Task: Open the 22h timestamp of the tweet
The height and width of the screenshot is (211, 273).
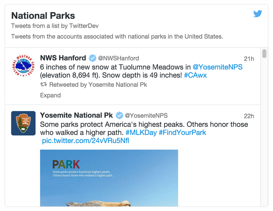Action: coord(249,116)
